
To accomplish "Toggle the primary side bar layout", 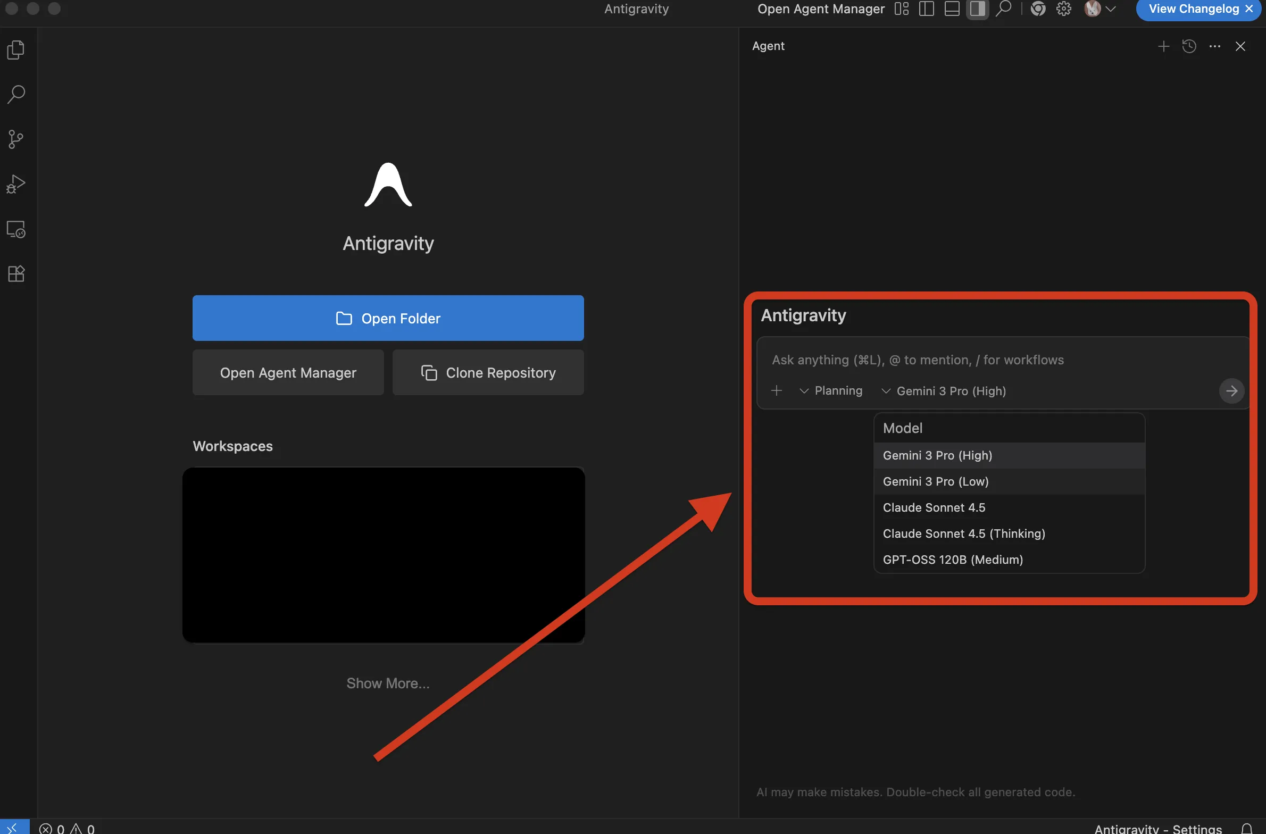I will coord(926,9).
